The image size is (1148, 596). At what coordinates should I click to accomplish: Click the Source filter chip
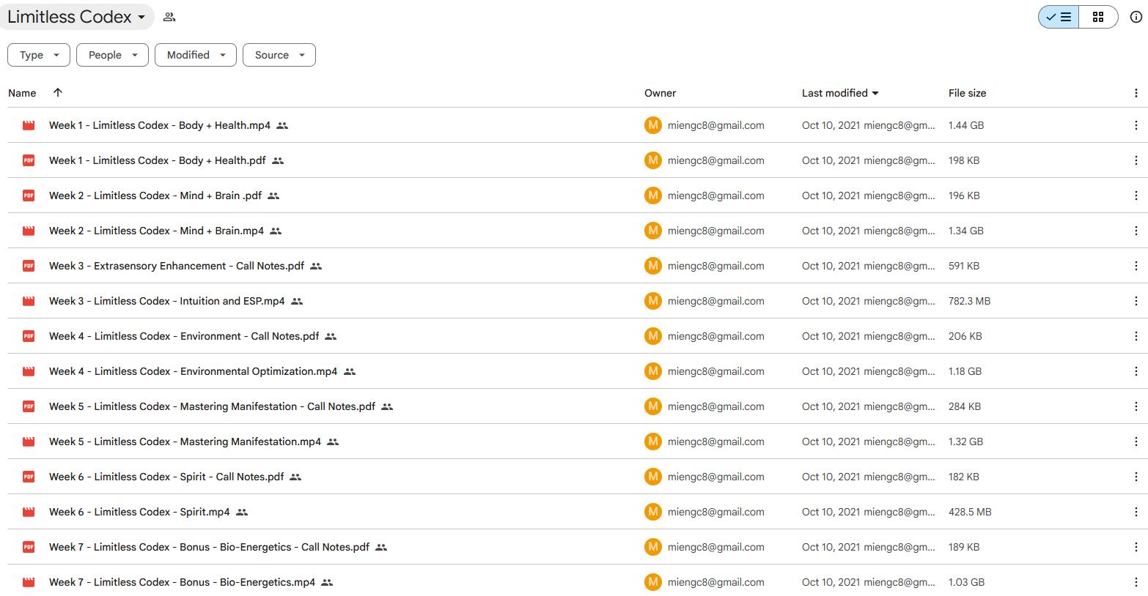coord(279,55)
